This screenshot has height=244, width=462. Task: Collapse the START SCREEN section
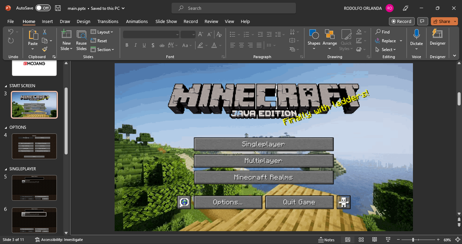click(x=6, y=86)
